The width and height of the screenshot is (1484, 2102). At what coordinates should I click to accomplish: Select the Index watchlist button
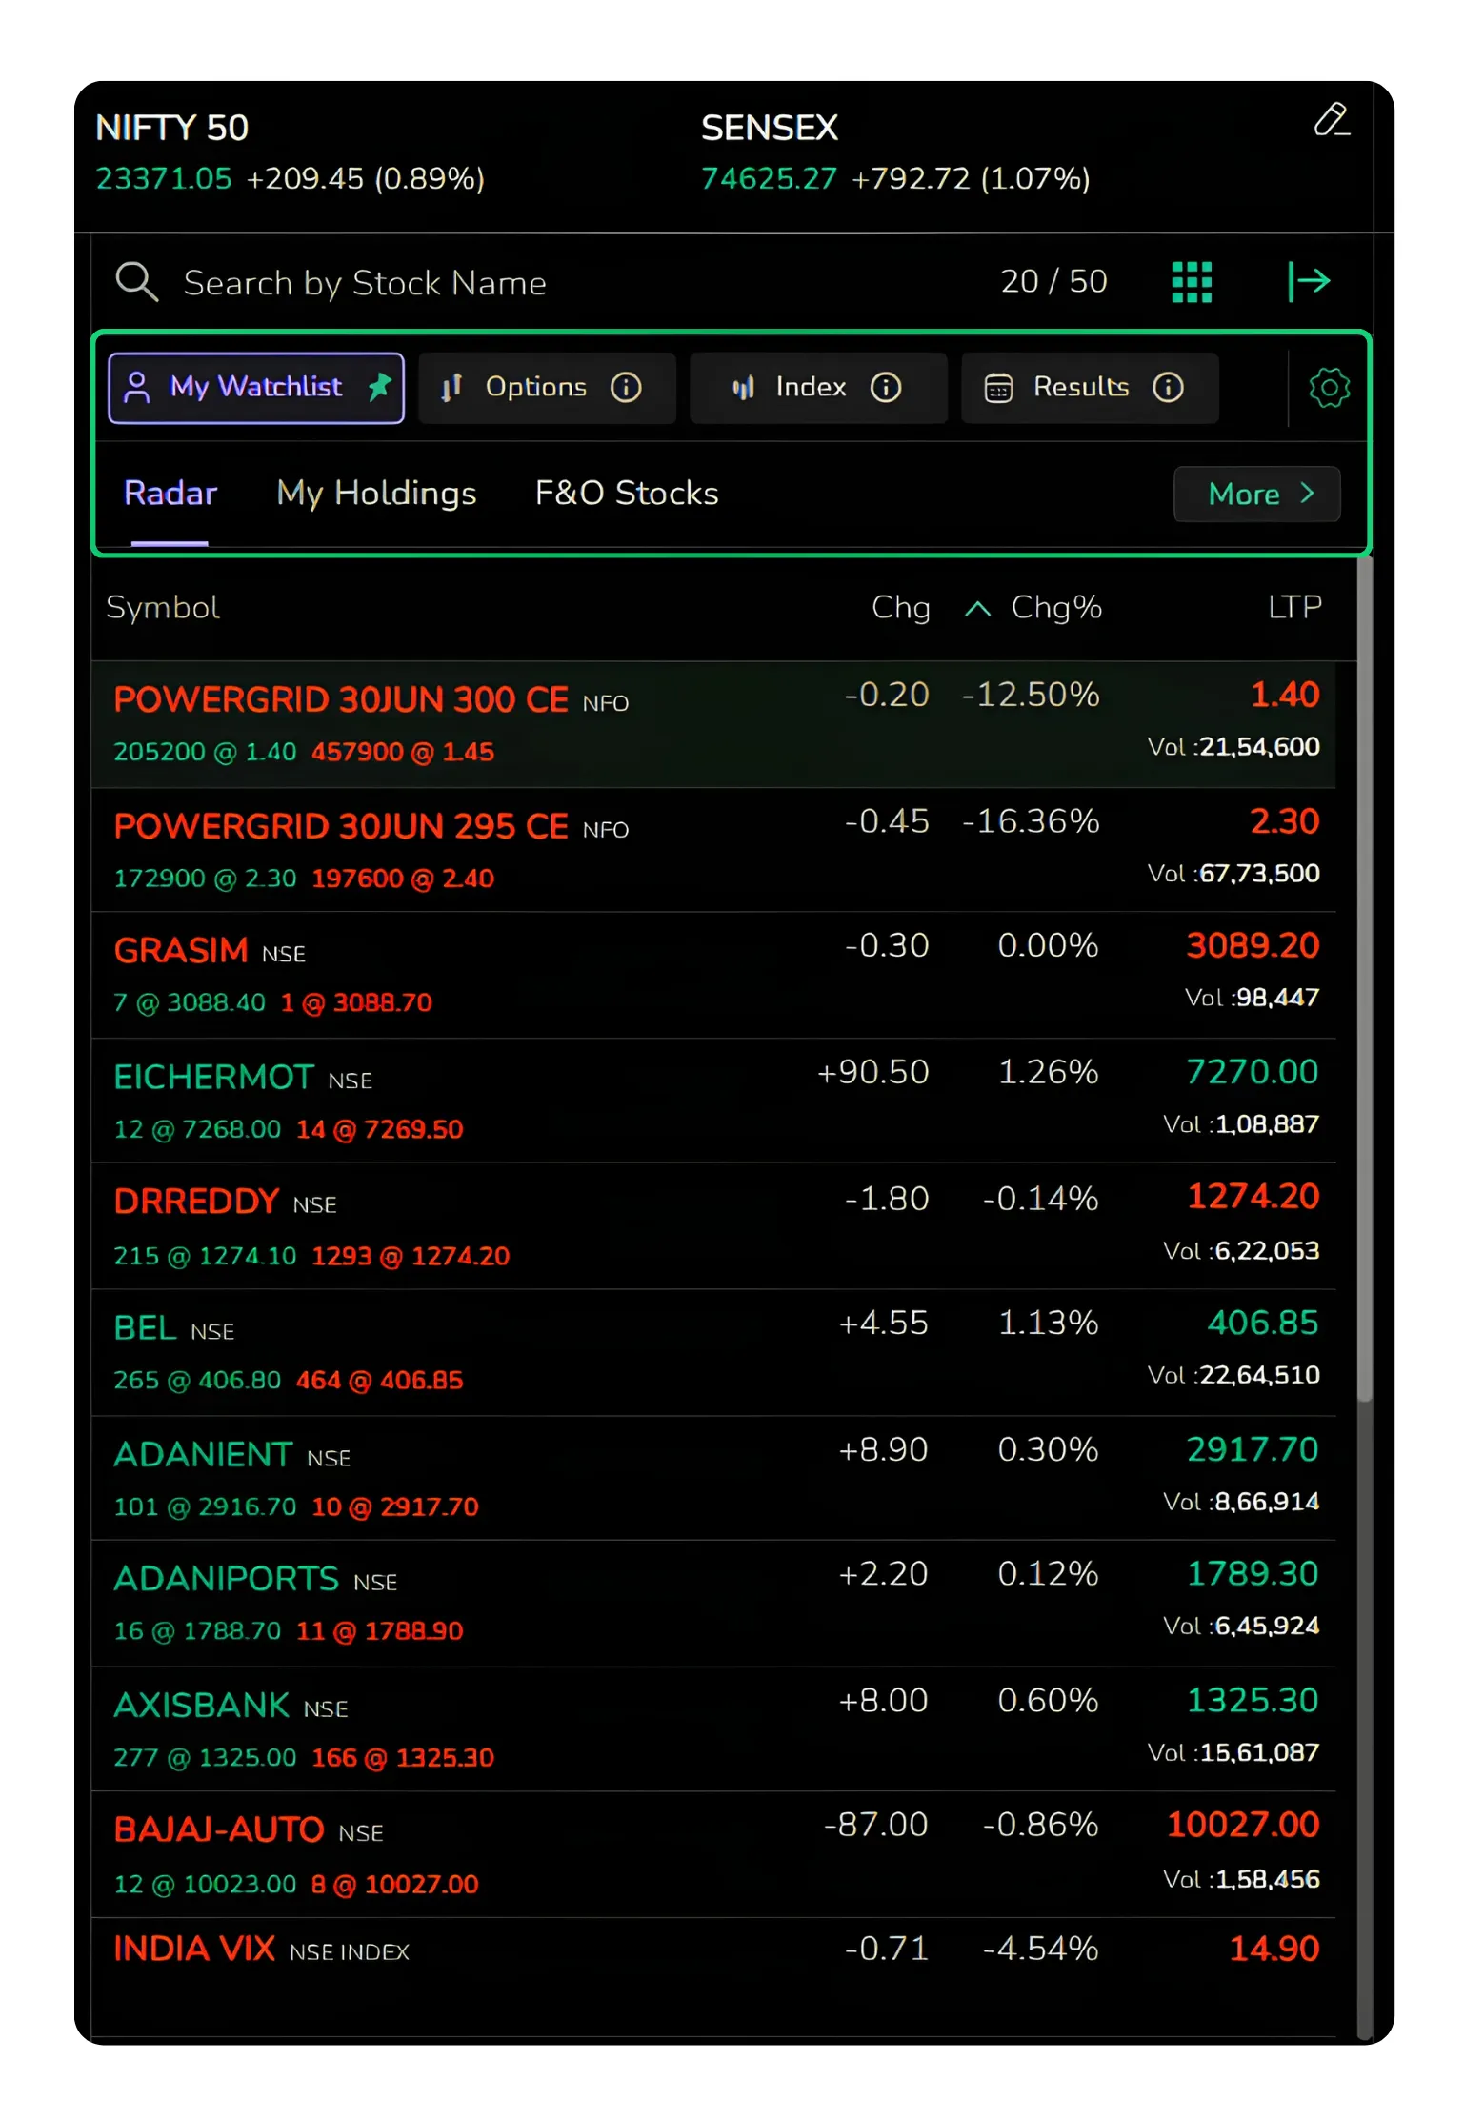coord(818,388)
